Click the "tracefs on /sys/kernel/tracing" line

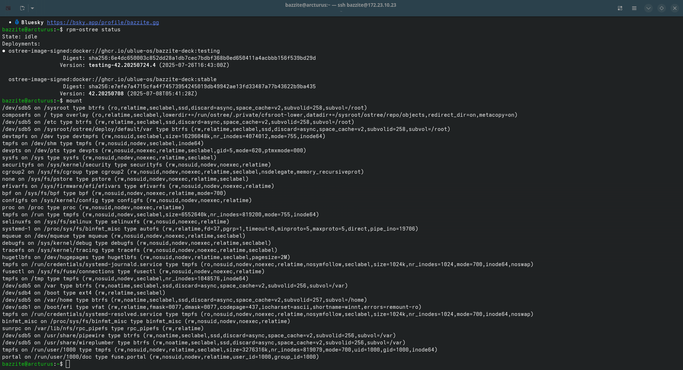tap(140, 250)
